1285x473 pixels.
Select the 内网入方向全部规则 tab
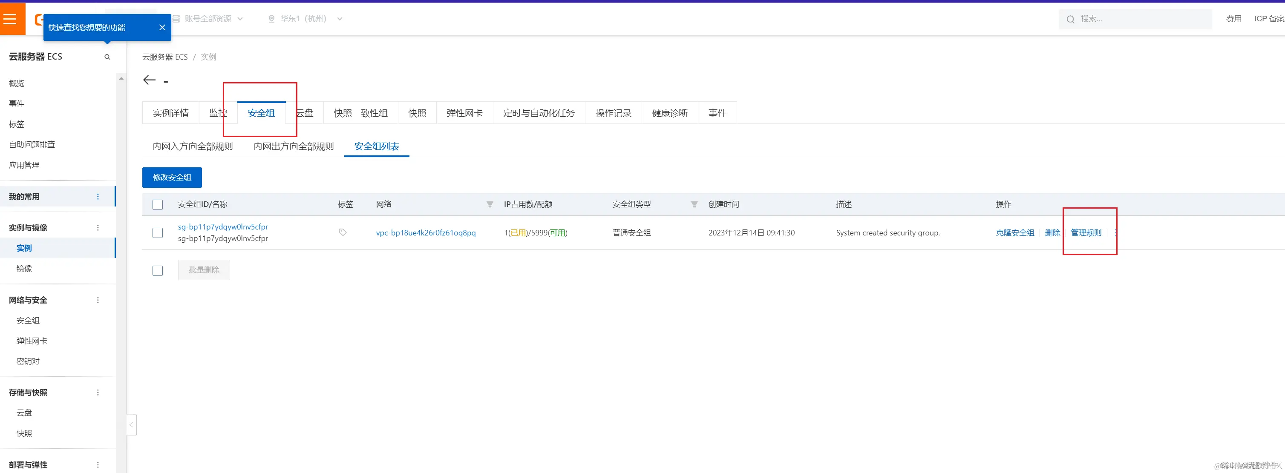(x=193, y=146)
